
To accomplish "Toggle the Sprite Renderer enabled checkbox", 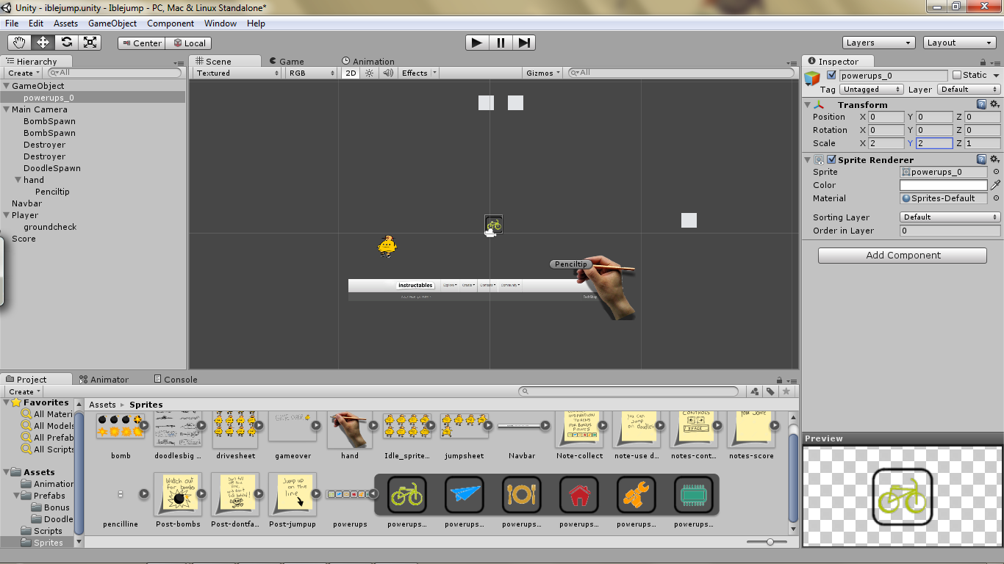I will point(831,159).
